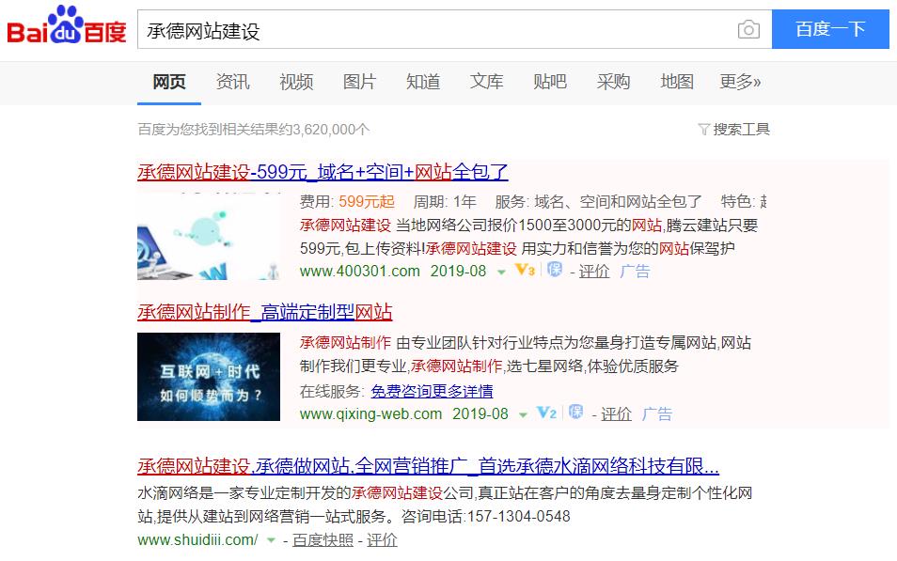897x561 pixels.
Task: Click 评价 link for www.shuidiii.com
Action: [x=382, y=539]
